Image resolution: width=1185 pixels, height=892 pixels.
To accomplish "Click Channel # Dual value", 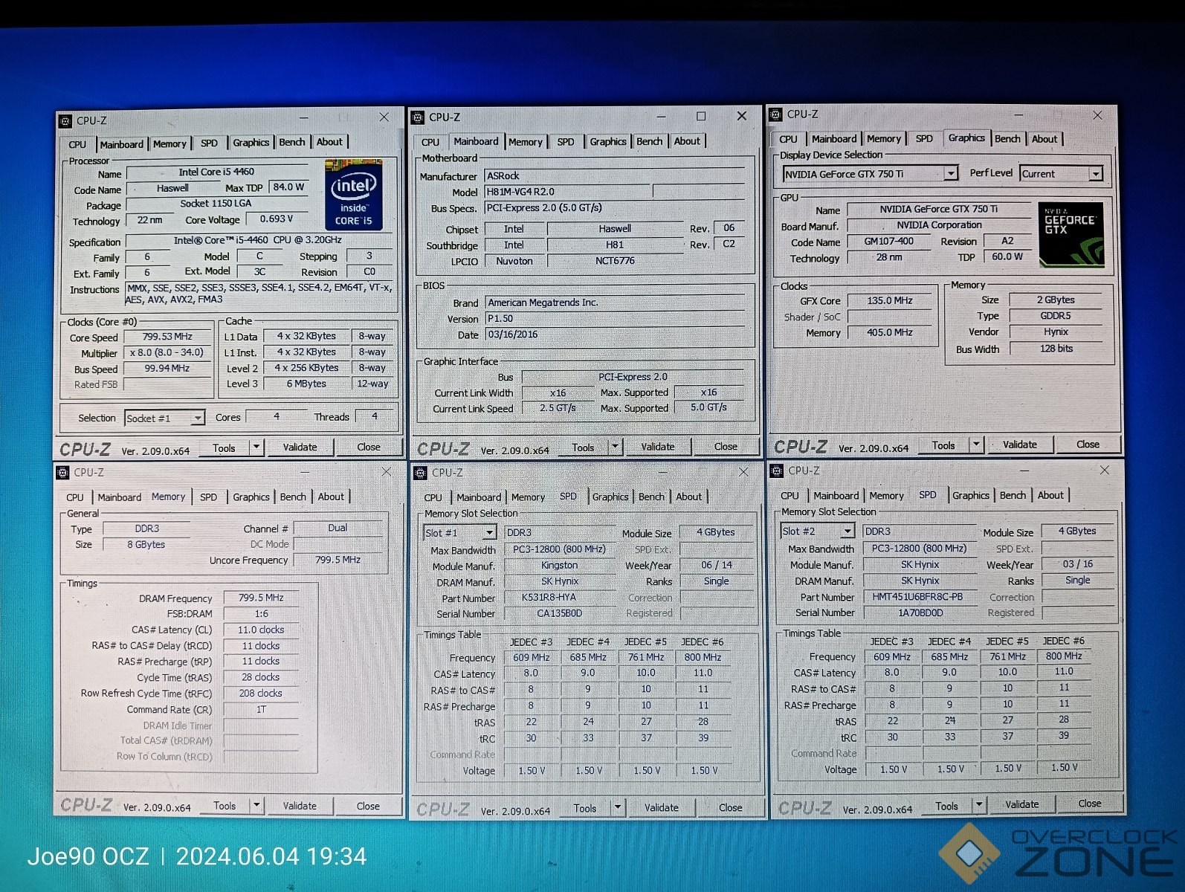I will click(338, 528).
